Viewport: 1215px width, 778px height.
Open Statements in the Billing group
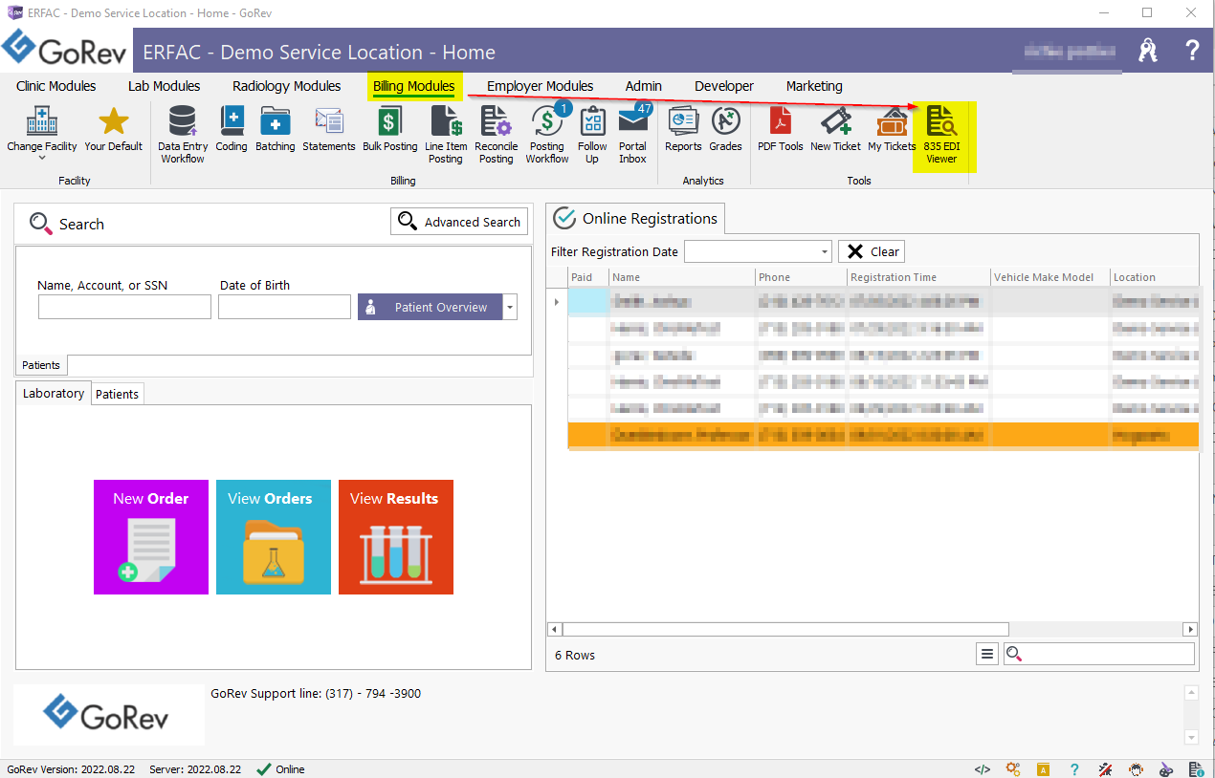(329, 129)
